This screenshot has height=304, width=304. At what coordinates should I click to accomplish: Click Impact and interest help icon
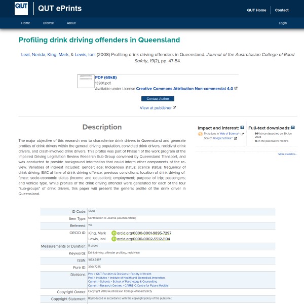tap(242, 128)
